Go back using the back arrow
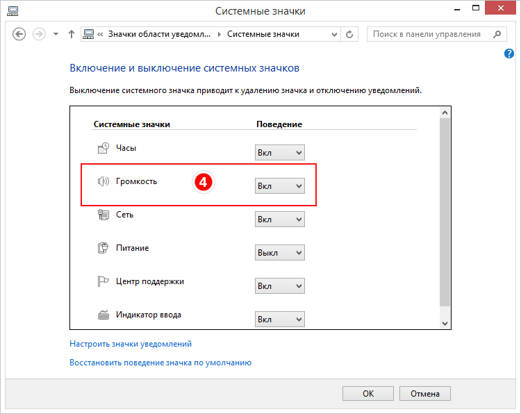Screen dimensions: 521x414 tap(19, 34)
